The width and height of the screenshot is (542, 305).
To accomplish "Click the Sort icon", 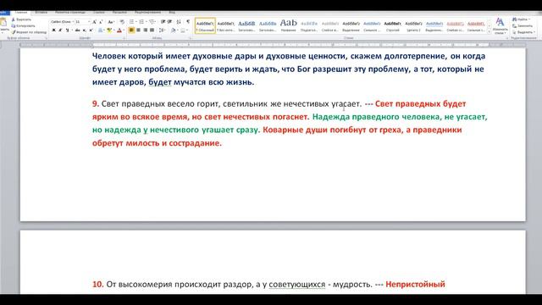I will tap(179, 22).
